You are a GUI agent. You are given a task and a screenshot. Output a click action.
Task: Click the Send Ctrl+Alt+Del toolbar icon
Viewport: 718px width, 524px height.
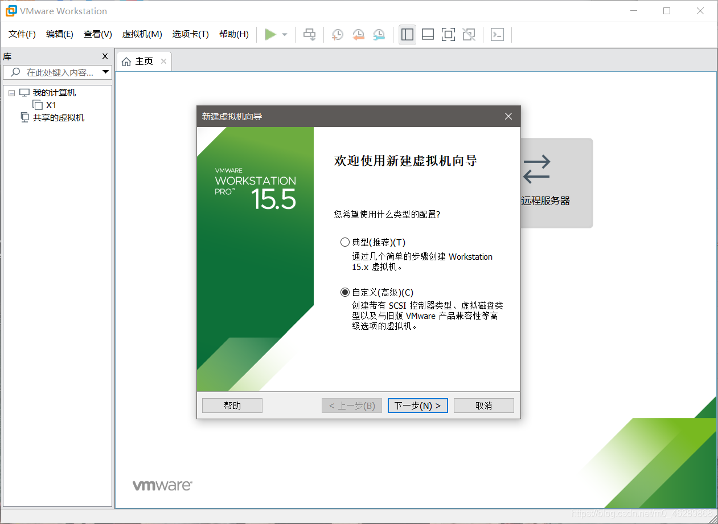[309, 35]
